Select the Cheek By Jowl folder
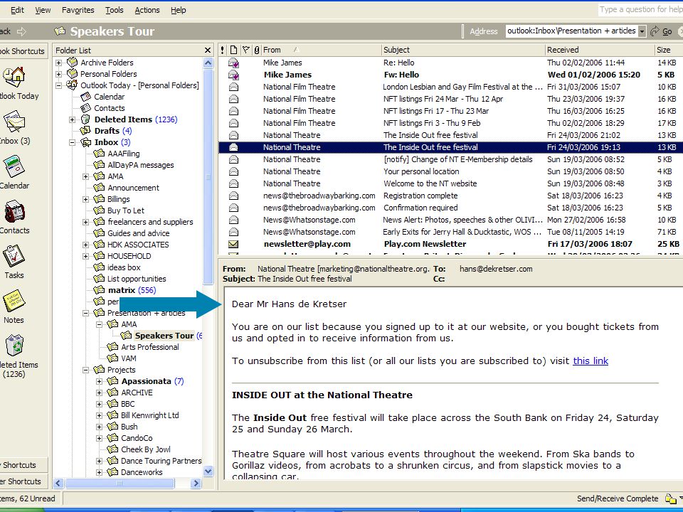Image resolution: width=683 pixels, height=512 pixels. point(145,449)
